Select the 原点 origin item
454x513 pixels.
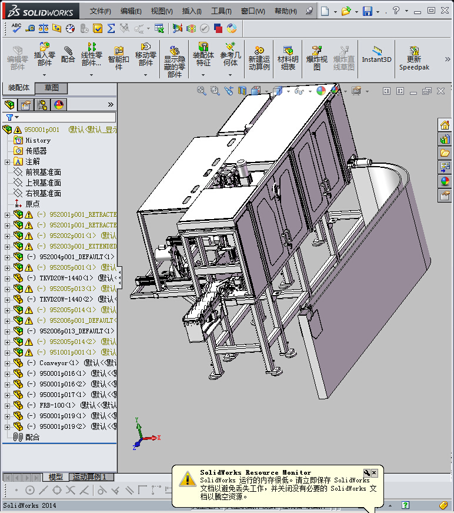32,204
